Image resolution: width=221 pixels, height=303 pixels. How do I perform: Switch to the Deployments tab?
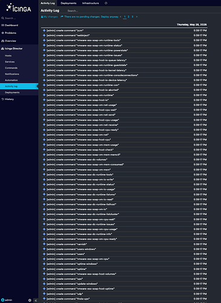[x=68, y=3]
